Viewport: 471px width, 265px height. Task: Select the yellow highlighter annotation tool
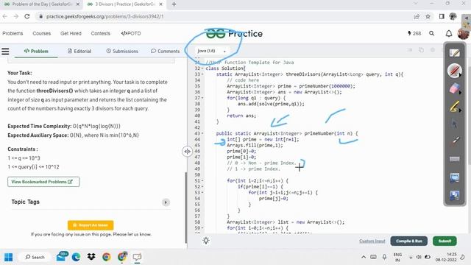click(x=455, y=106)
